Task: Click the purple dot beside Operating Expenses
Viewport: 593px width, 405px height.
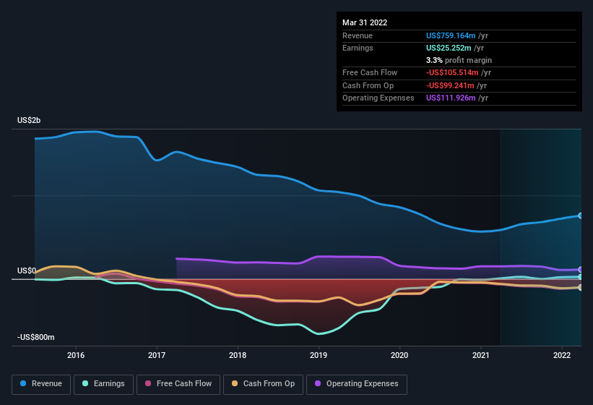Action: coord(318,383)
